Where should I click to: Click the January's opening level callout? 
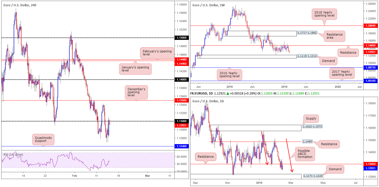136,69
